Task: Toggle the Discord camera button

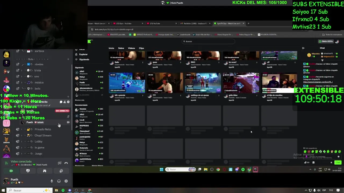Action: click(11, 171)
